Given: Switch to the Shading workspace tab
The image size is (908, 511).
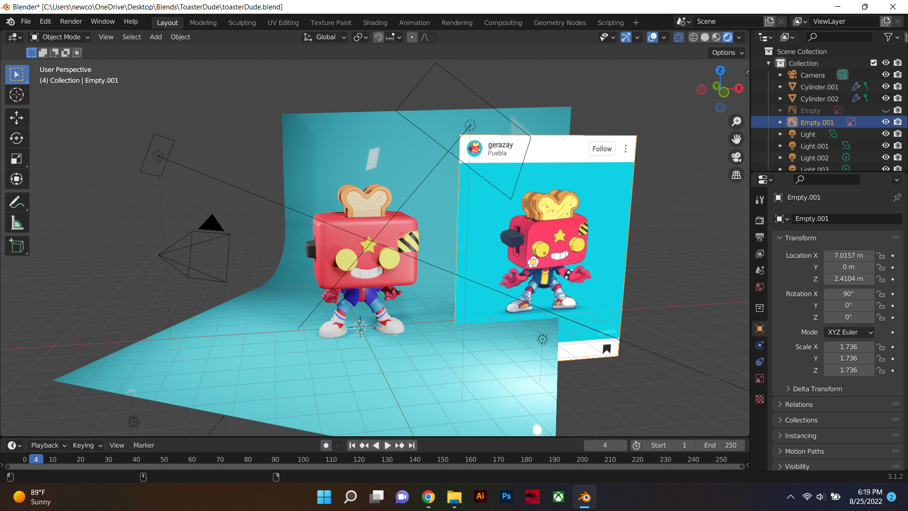Looking at the screenshot, I should coord(375,22).
